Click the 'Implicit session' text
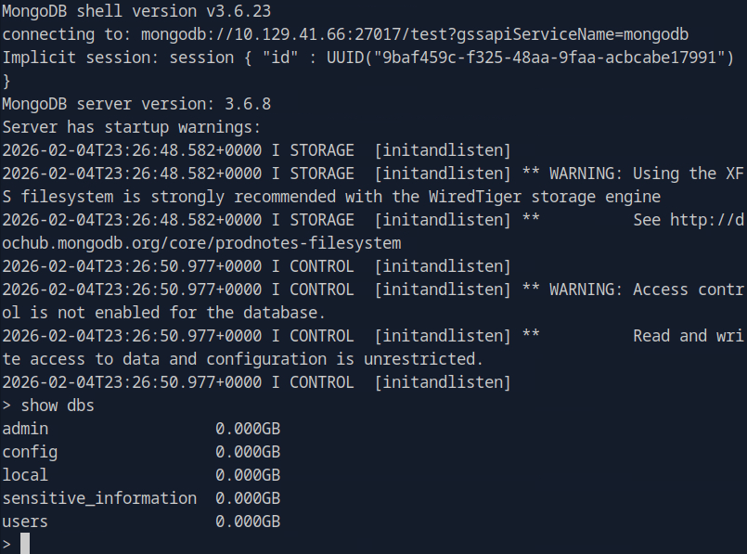This screenshot has width=747, height=554. (71, 58)
